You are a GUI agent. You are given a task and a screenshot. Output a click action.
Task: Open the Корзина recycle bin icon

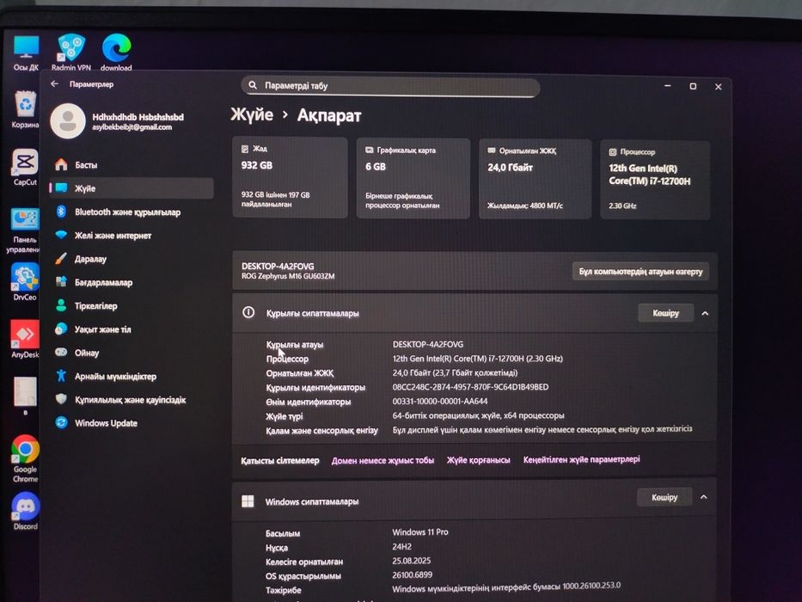[x=25, y=109]
